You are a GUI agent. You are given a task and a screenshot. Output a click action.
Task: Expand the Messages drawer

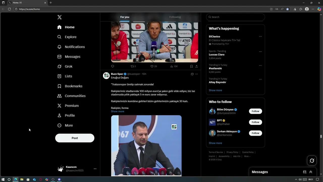coord(311,172)
